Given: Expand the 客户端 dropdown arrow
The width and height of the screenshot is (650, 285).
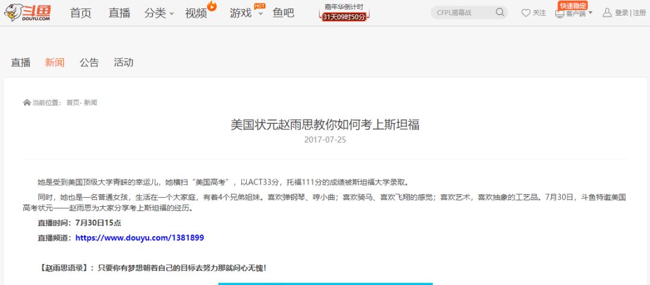Looking at the screenshot, I should tap(590, 13).
